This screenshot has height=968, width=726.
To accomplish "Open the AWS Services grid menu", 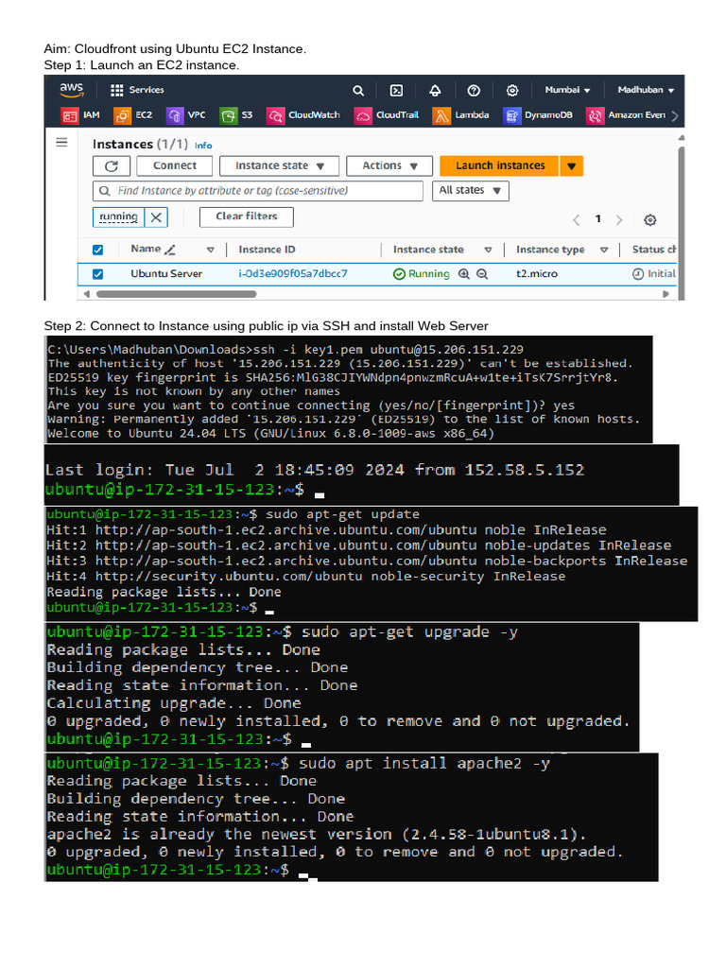I will point(136,90).
